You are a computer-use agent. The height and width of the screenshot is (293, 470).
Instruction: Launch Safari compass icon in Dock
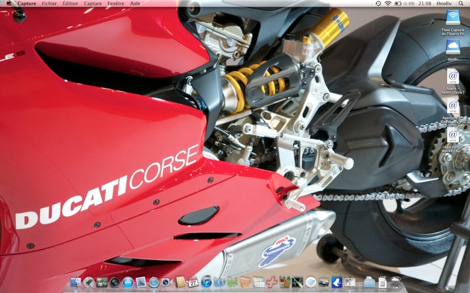tap(154, 282)
